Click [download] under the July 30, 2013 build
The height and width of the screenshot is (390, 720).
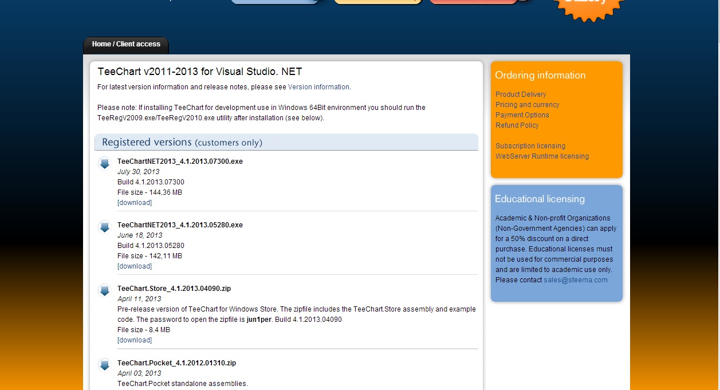coord(135,203)
